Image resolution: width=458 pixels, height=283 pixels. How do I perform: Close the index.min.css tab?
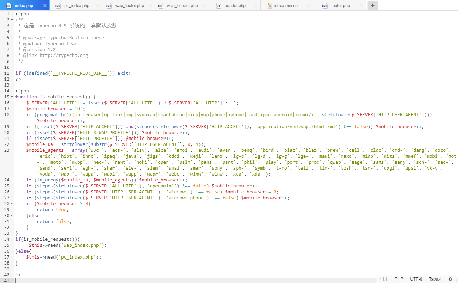308,6
